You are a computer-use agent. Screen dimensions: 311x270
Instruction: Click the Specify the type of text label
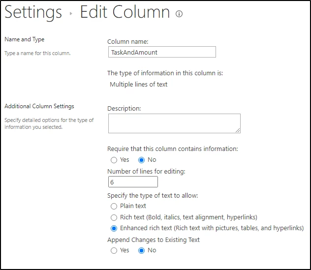pyautogui.click(x=153, y=196)
